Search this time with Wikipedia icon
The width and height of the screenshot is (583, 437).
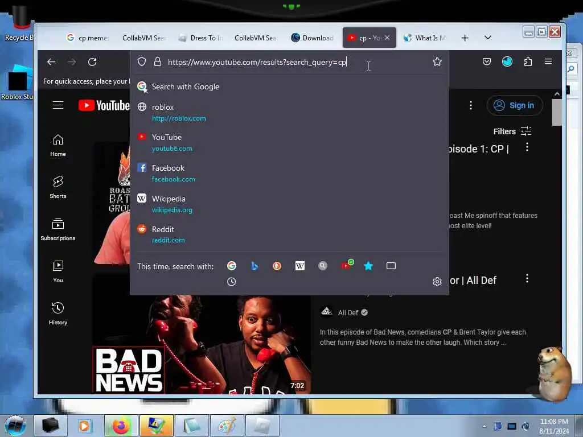tap(299, 266)
